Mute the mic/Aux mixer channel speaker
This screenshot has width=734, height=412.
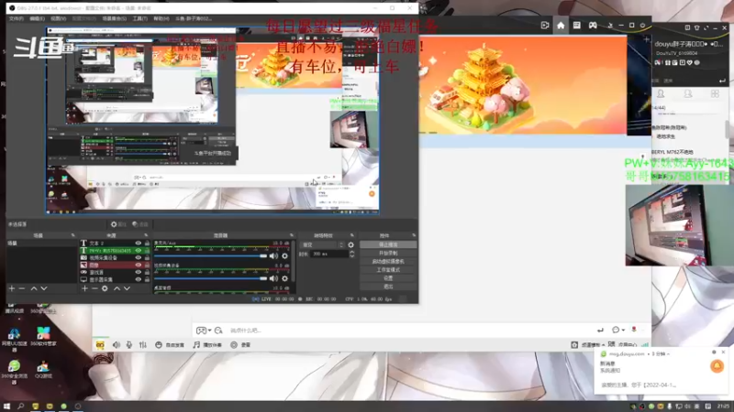pyautogui.click(x=273, y=256)
